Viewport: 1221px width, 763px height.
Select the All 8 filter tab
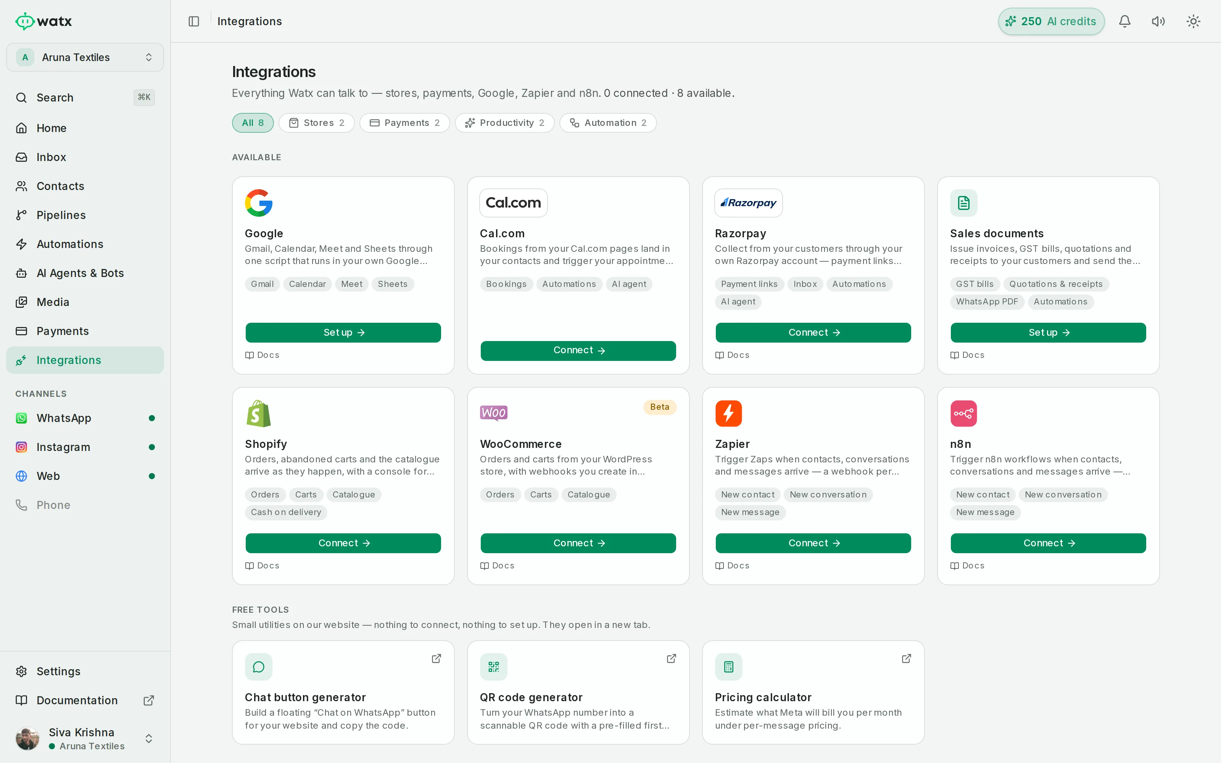click(253, 123)
